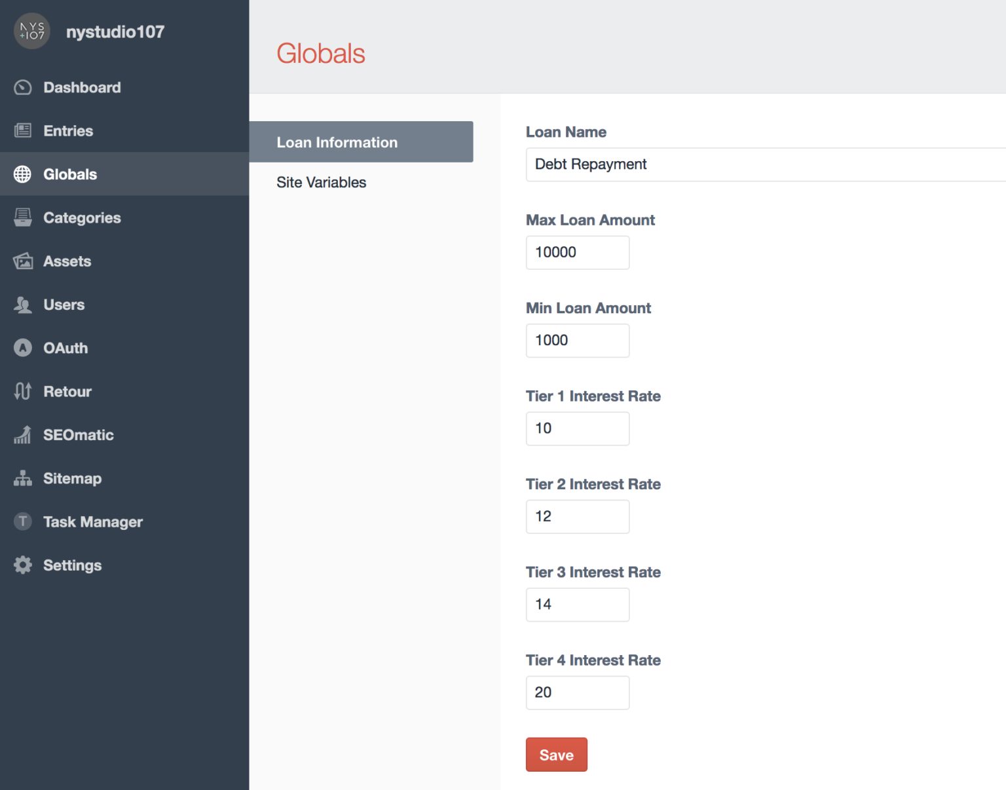This screenshot has height=790, width=1006.
Task: Click the Dashboard gauge icon
Action: point(23,87)
